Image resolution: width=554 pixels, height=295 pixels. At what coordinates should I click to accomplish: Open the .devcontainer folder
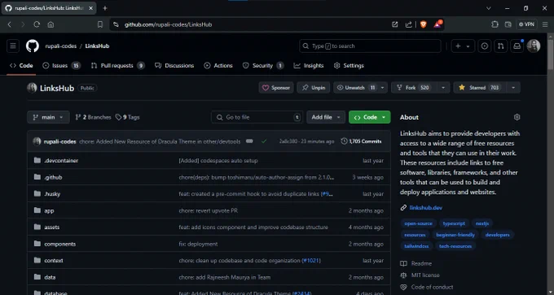pos(61,161)
